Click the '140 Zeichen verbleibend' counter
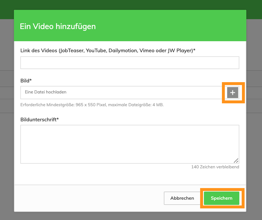The image size is (262, 220). click(x=215, y=167)
